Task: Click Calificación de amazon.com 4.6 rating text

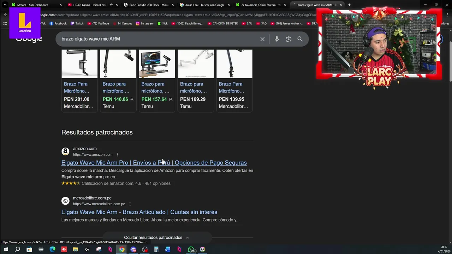Action: pos(126,183)
